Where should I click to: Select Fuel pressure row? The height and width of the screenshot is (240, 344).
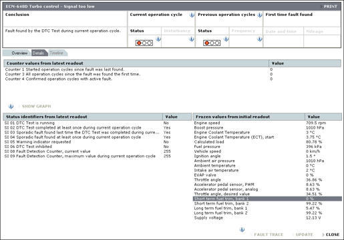tap(267, 147)
